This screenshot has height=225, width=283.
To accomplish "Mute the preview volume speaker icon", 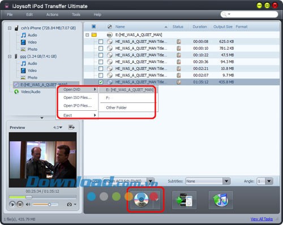I will pos(28,204).
